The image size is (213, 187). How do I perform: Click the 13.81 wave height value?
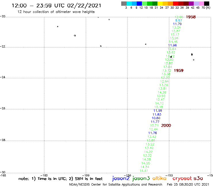[x=163, y=89]
